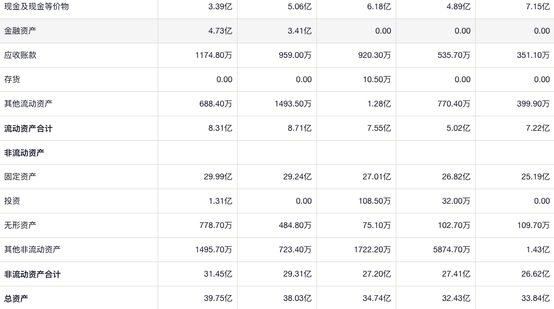Select the 金融资产 row label

pyautogui.click(x=20, y=31)
